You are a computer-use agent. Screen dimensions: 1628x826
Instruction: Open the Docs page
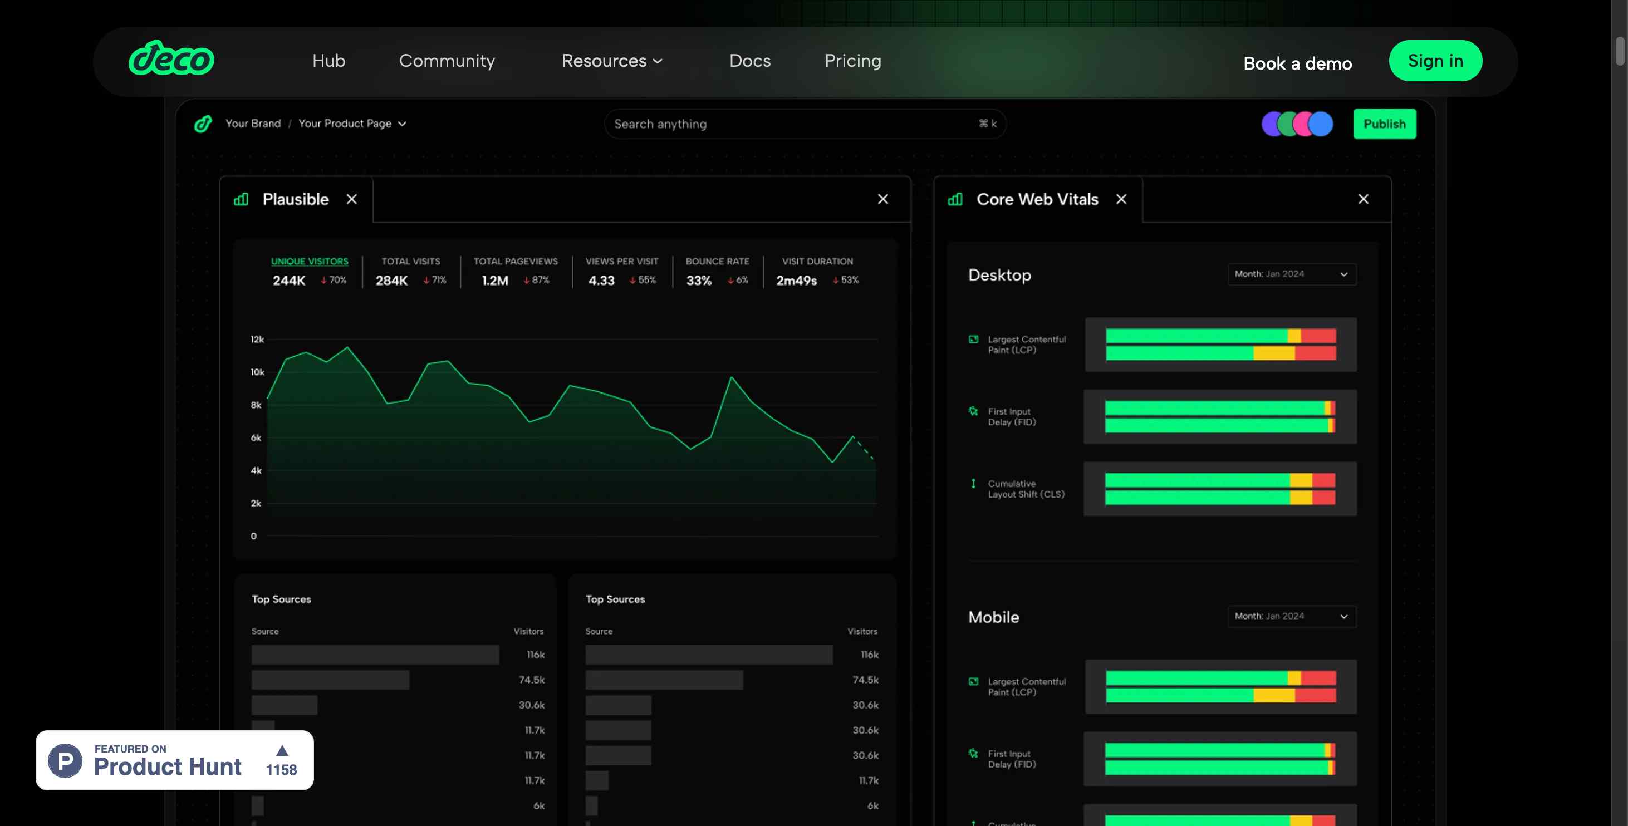coord(749,61)
